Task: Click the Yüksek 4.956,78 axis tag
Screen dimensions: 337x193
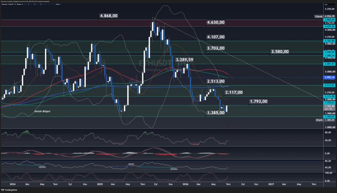Action: tap(325, 16)
